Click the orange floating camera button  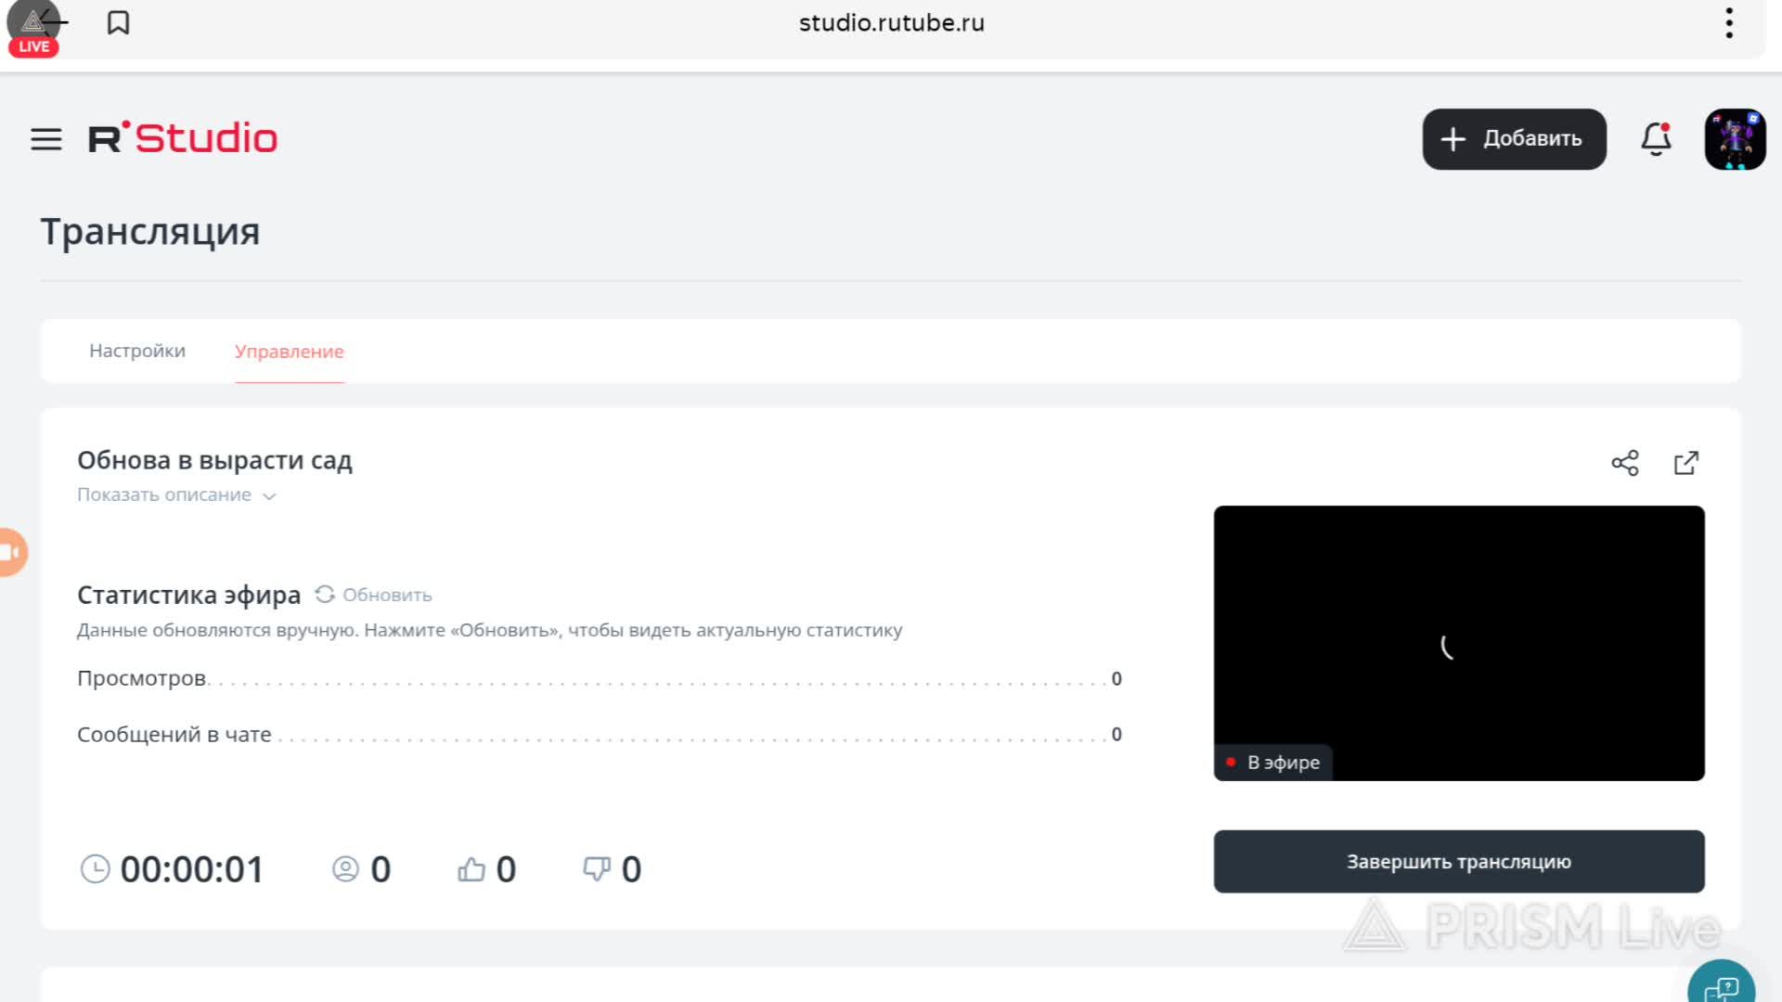[11, 552]
